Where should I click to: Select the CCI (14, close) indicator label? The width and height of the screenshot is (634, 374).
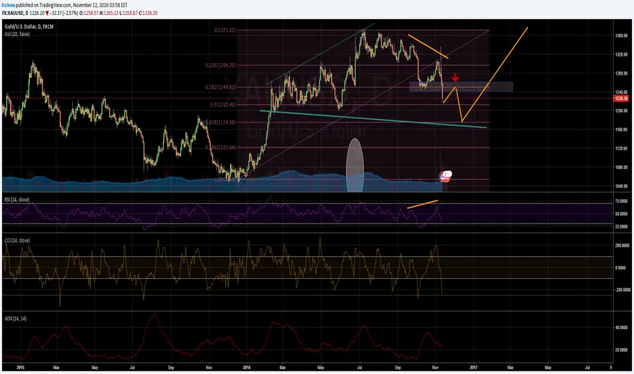(x=17, y=241)
